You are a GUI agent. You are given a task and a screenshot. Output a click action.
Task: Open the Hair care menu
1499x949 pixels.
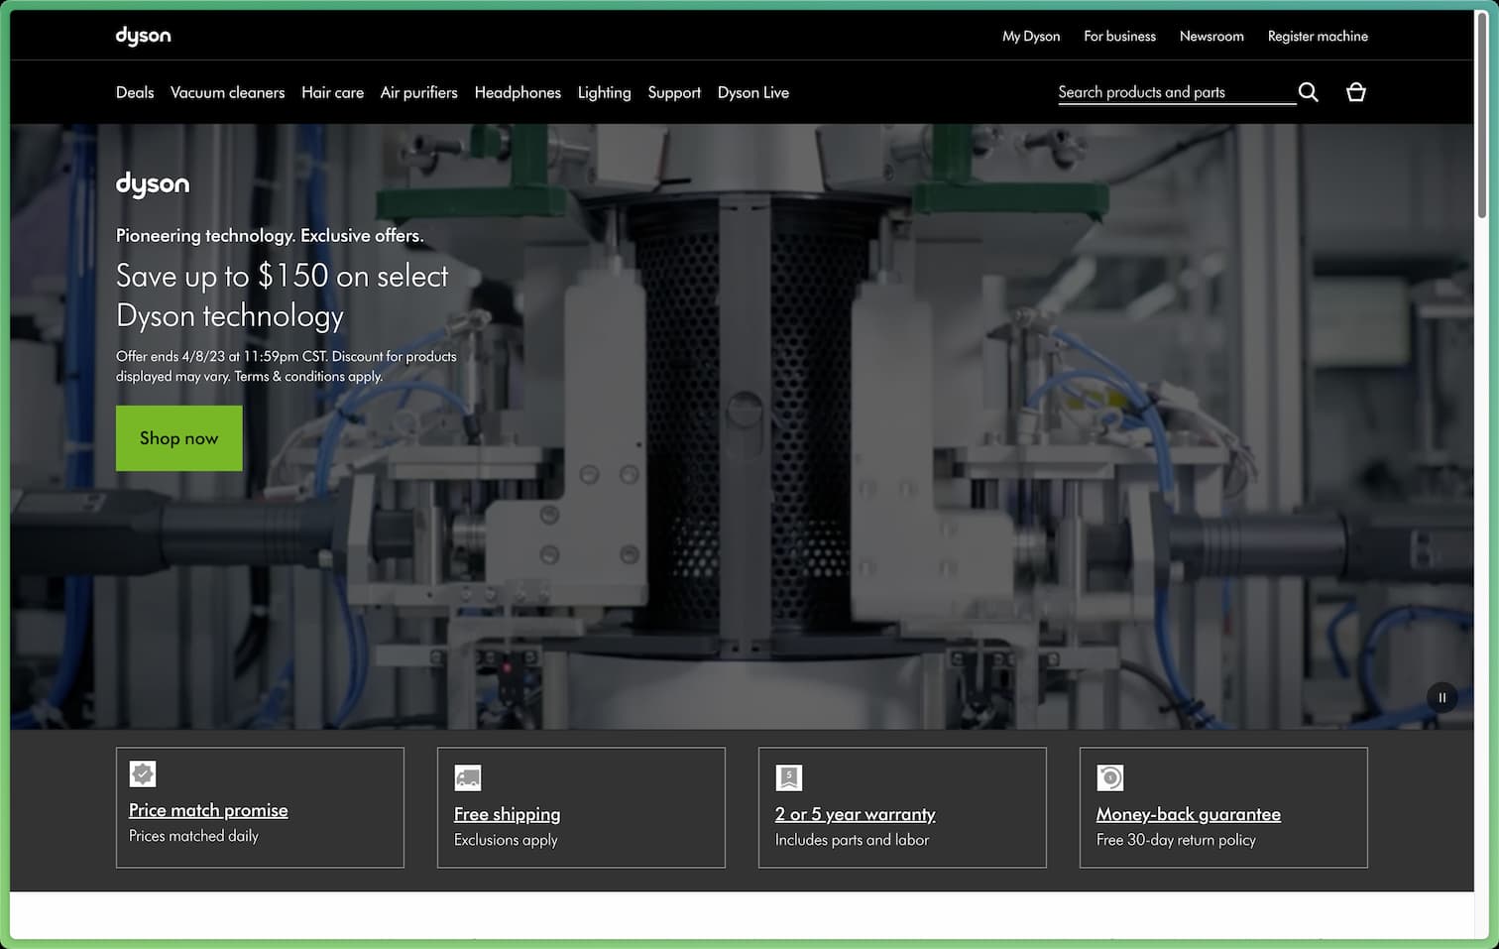click(332, 92)
